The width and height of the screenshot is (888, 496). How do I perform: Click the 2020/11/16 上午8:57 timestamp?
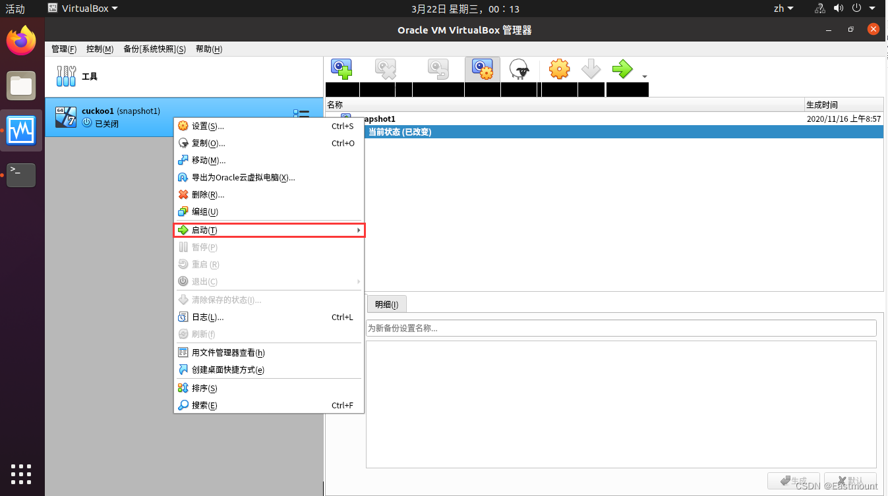pyautogui.click(x=844, y=119)
